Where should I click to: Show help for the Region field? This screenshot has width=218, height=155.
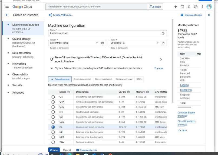click(103, 43)
